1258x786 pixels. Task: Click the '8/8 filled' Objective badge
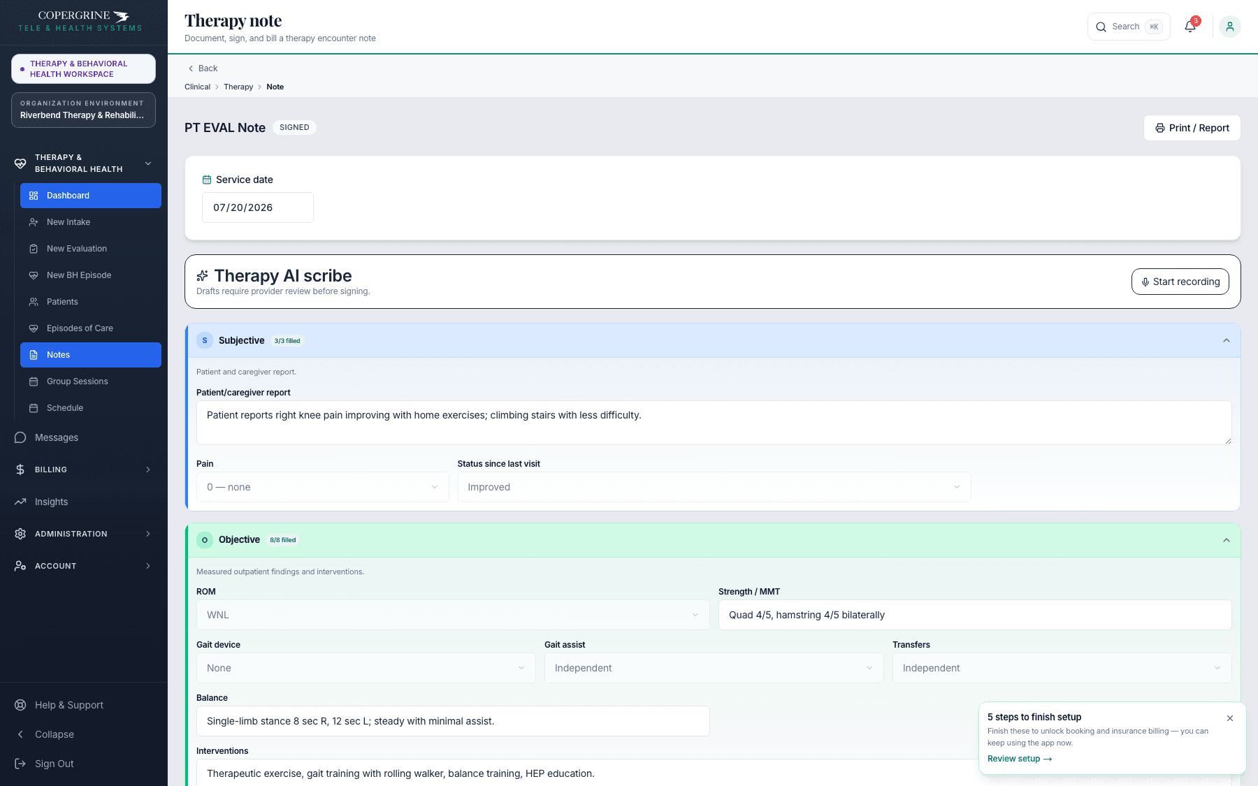(x=283, y=540)
